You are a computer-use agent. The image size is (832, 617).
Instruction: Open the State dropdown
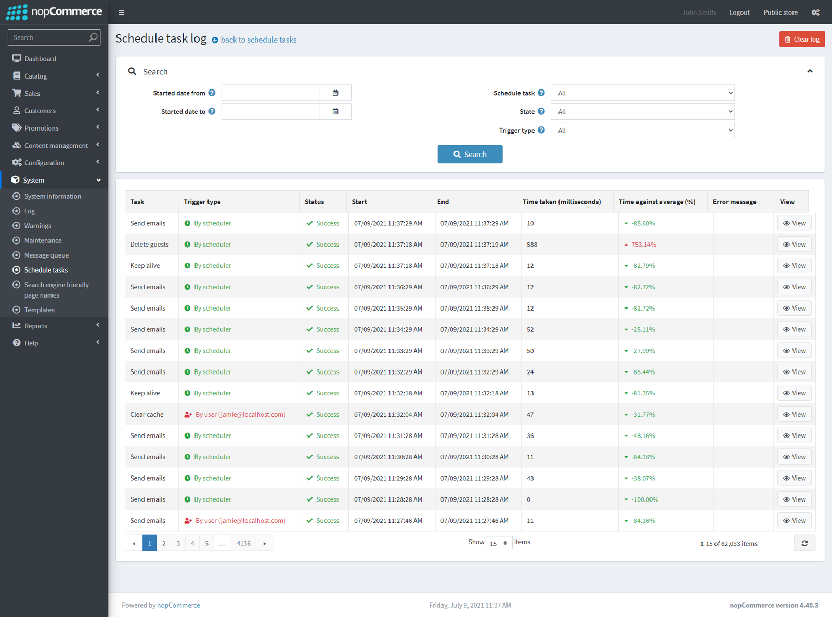pos(643,112)
